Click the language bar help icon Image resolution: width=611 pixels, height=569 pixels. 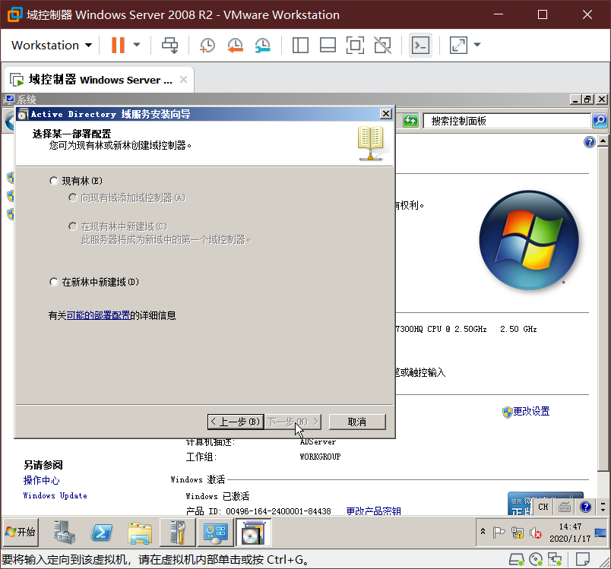(x=585, y=507)
